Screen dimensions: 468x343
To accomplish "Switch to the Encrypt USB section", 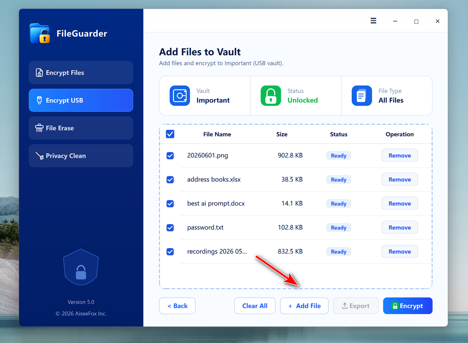I will [x=81, y=100].
